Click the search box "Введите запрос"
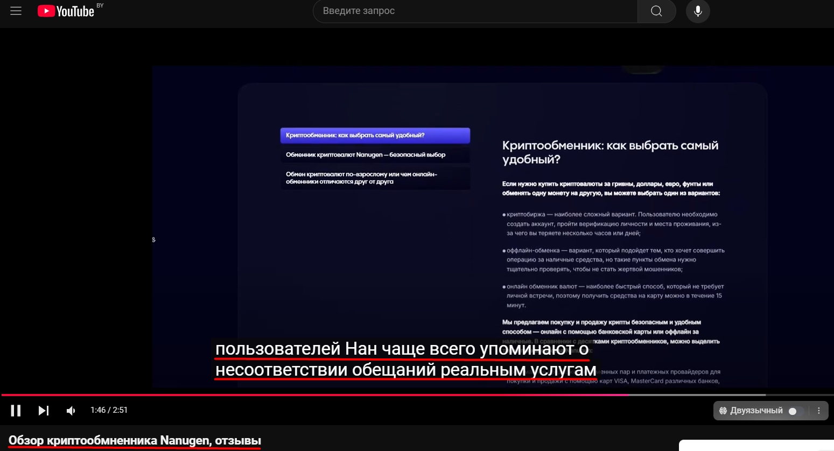 coord(475,11)
